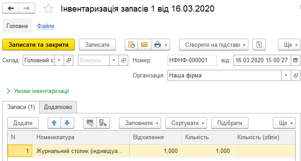Open the Заповнити dropdown menu
Image resolution: width=301 pixels, height=161 pixels.
140,123
